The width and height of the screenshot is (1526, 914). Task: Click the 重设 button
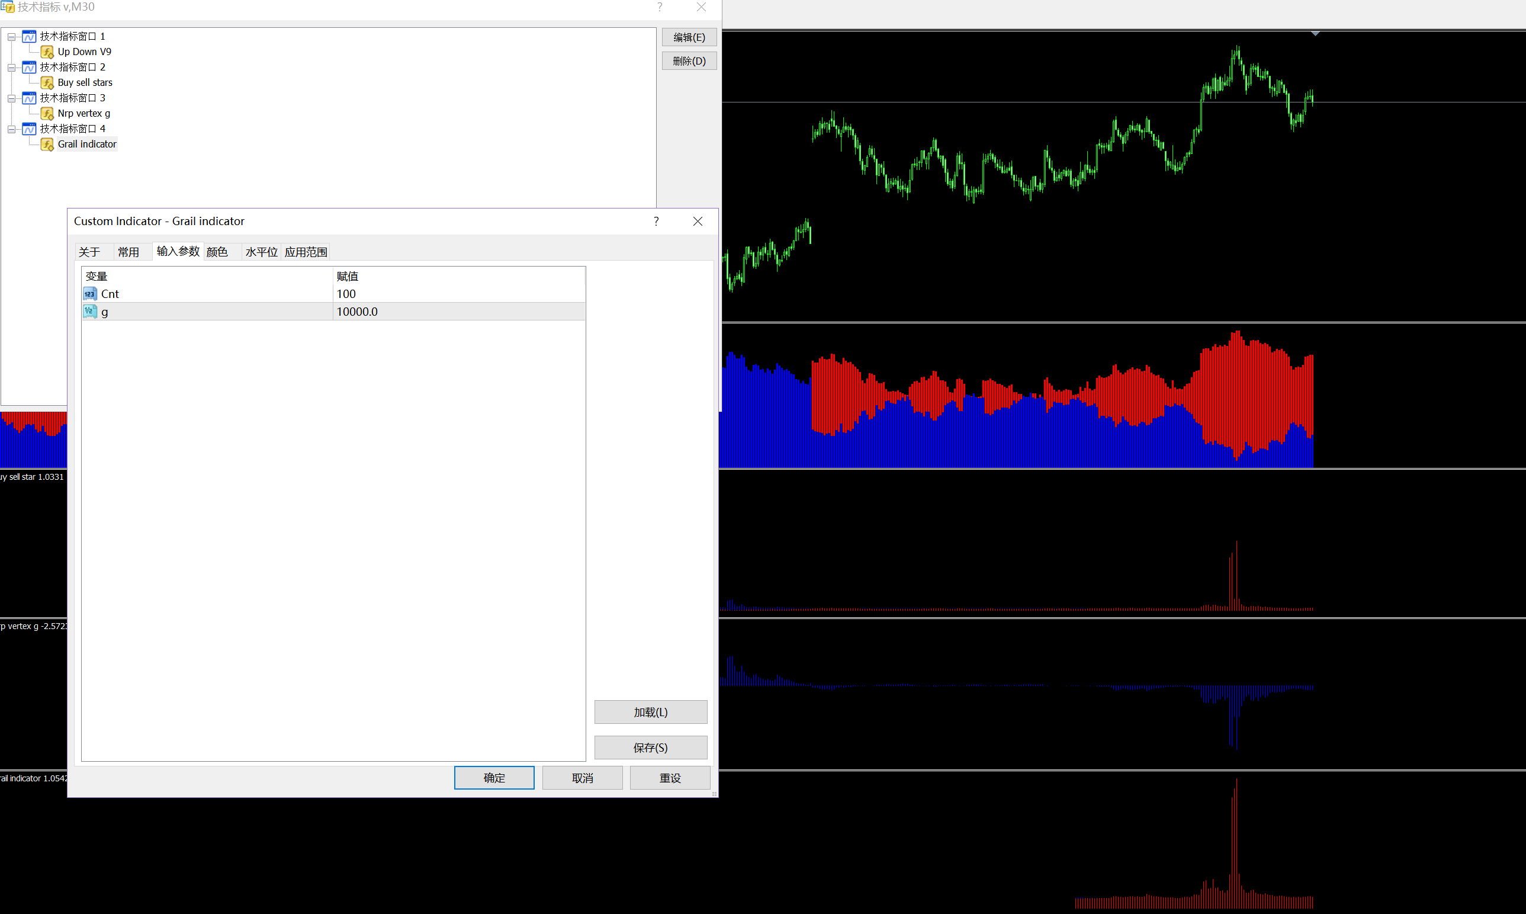[x=670, y=778]
